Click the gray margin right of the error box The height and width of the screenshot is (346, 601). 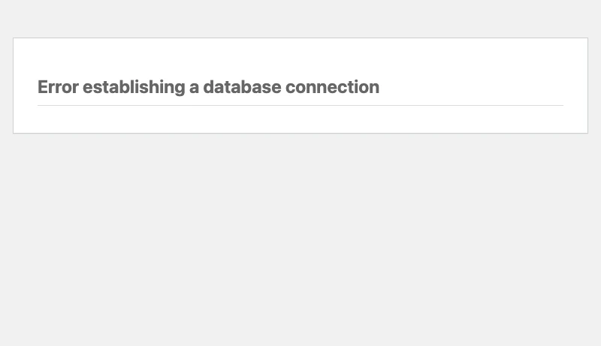(594, 86)
